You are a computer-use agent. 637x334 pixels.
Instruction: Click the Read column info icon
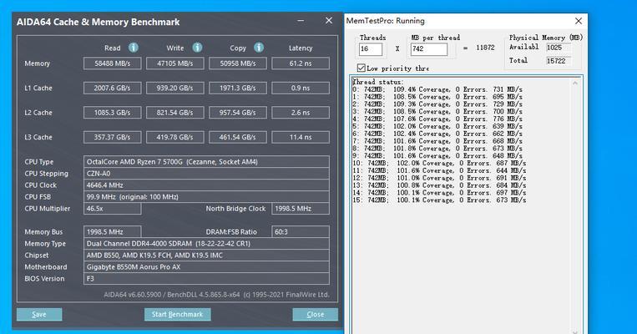134,48
